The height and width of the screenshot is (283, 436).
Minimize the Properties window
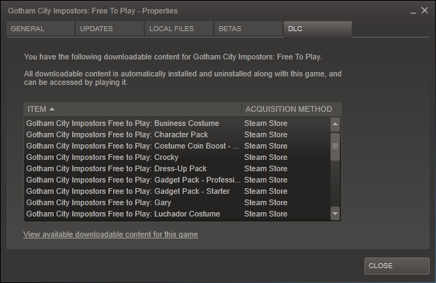413,11
